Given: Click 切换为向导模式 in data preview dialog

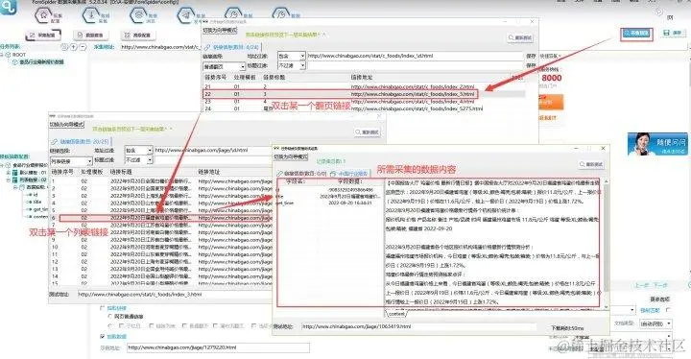Looking at the screenshot, I should pos(291,157).
